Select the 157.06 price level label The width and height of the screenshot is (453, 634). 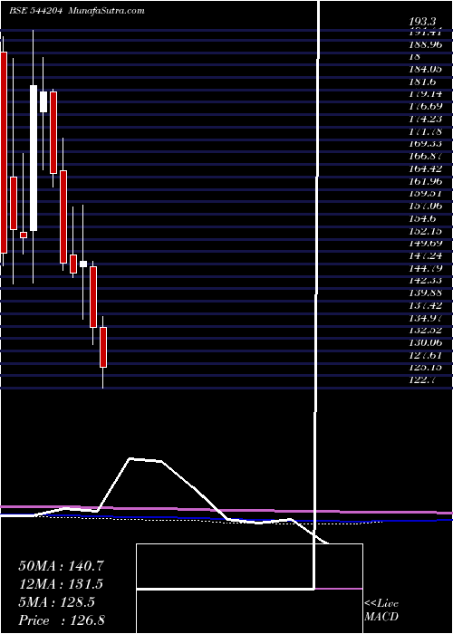pos(426,207)
